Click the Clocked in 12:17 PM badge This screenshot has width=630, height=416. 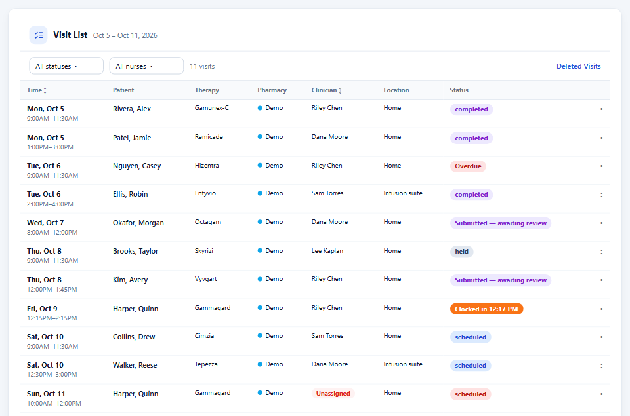click(486, 309)
